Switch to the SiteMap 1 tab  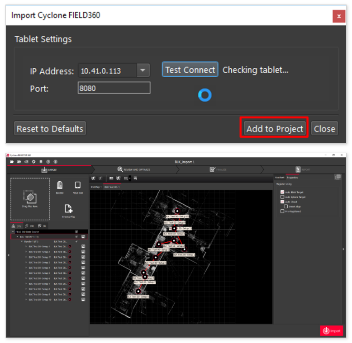pyautogui.click(x=96, y=187)
